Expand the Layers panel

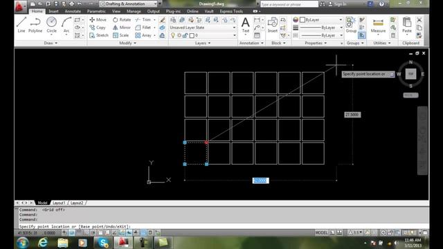pyautogui.click(x=203, y=43)
